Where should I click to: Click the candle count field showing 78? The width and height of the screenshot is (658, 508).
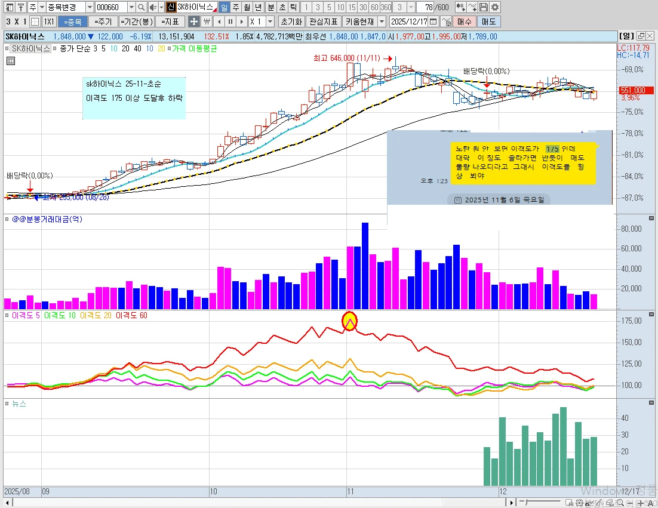click(426, 7)
